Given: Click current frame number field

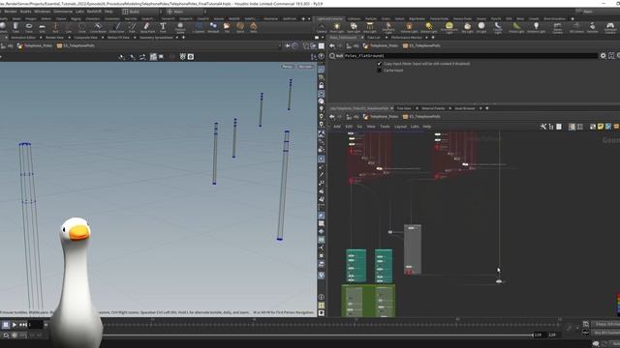Looking at the screenshot, I should click(35, 325).
